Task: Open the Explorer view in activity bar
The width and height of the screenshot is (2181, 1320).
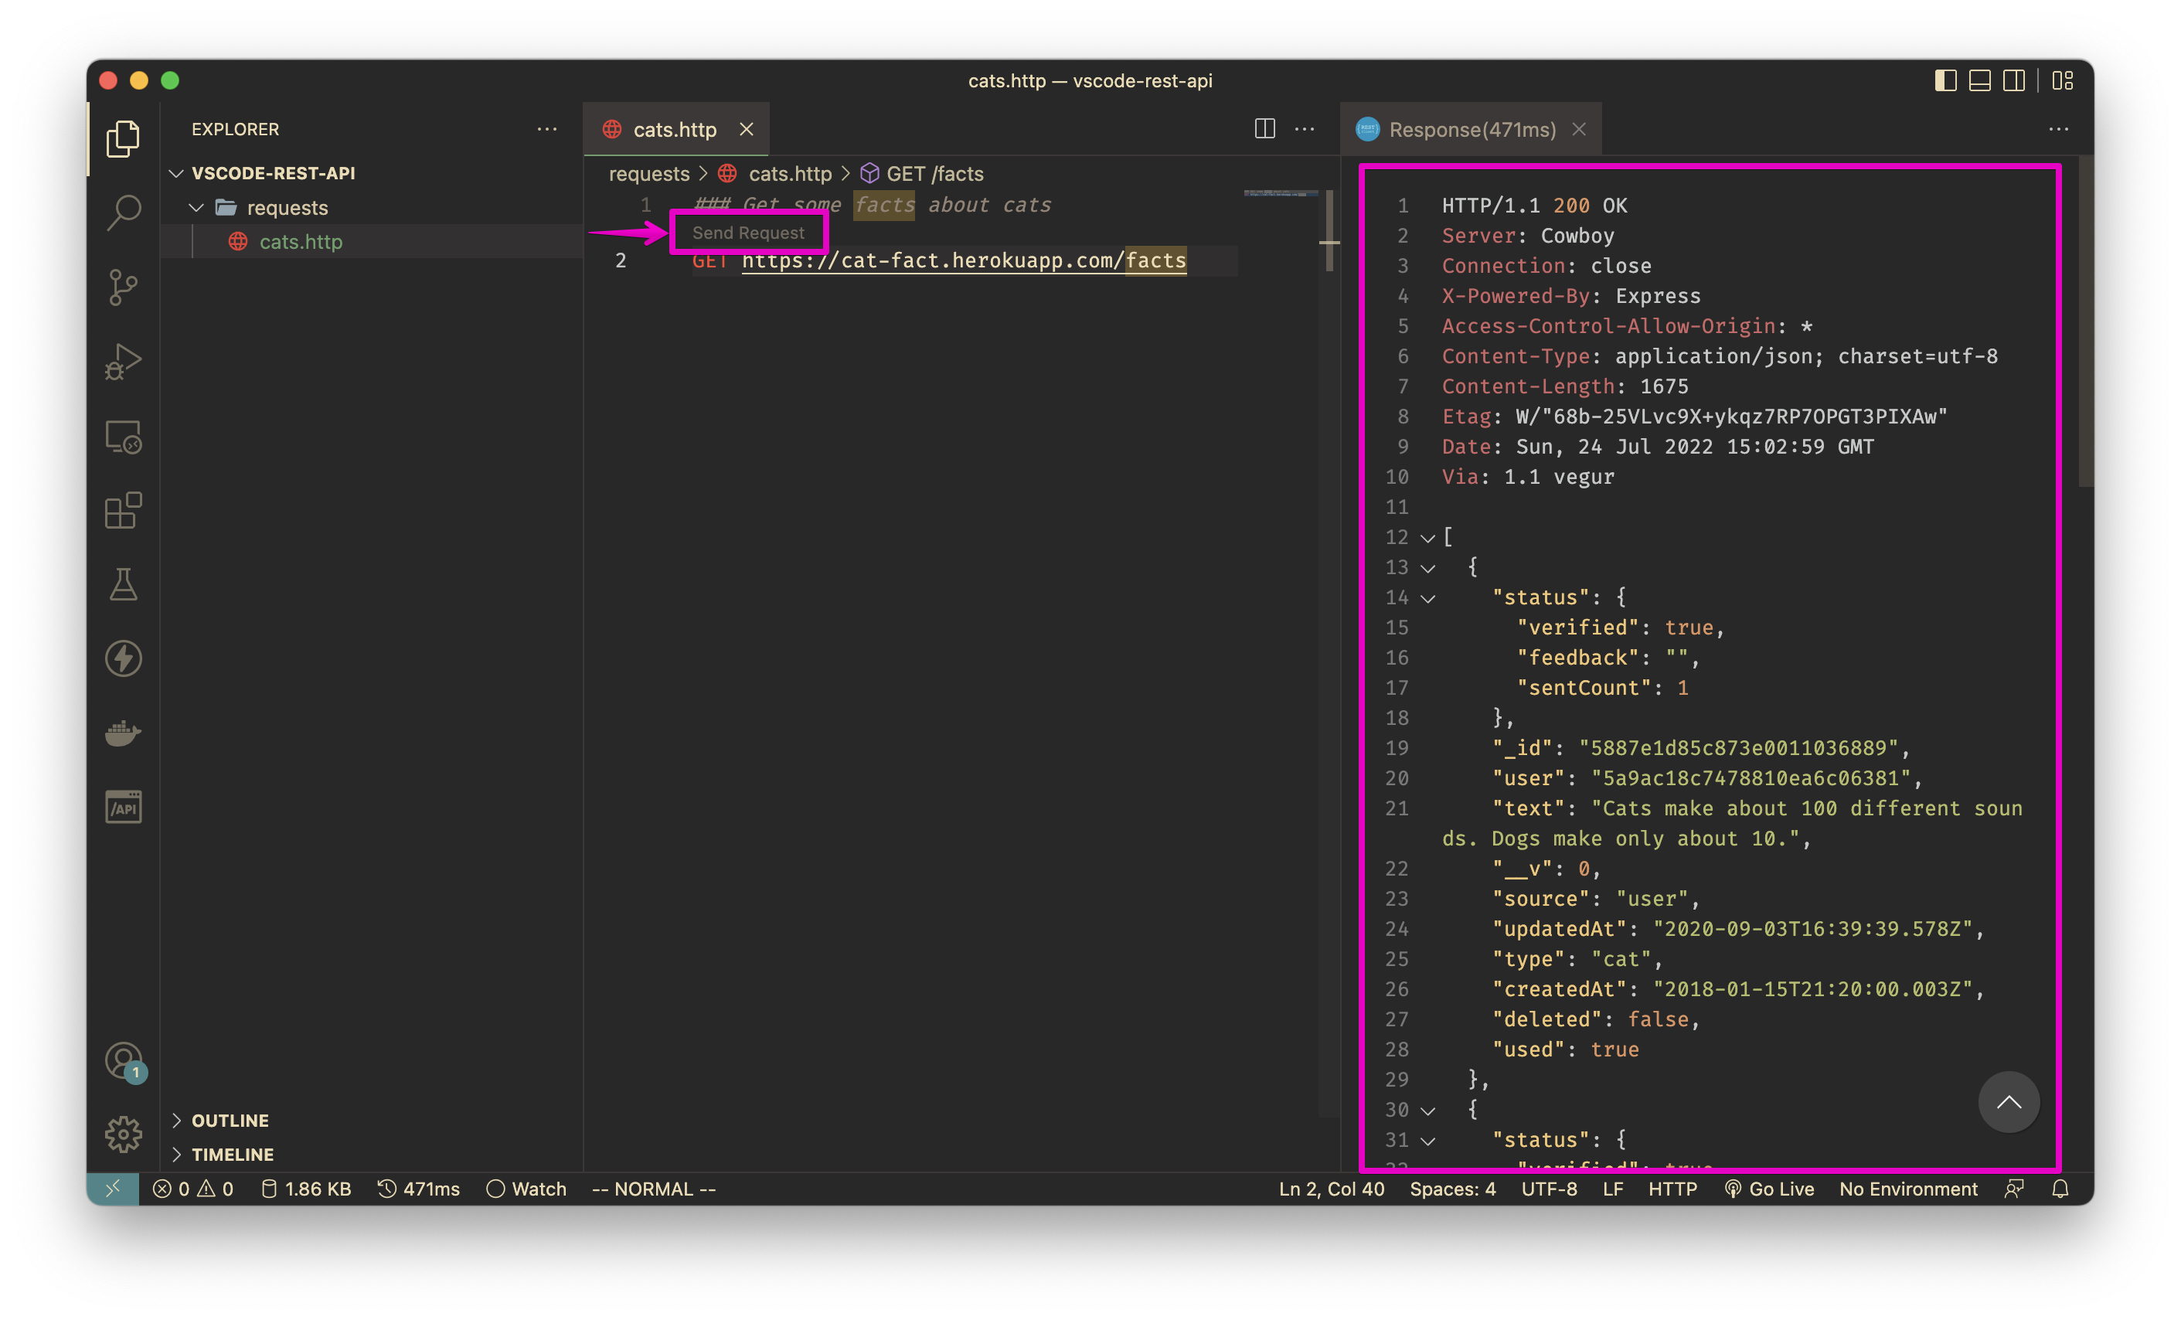Action: pos(123,138)
